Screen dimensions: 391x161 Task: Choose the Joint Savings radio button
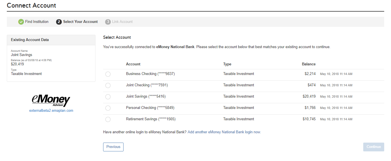click(108, 97)
